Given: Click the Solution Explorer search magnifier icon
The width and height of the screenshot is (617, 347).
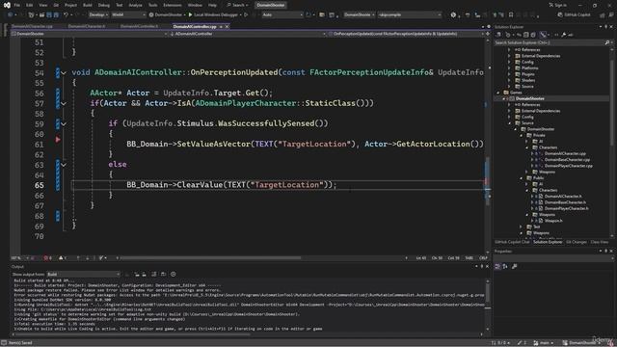Looking at the screenshot, I should pos(607,42).
